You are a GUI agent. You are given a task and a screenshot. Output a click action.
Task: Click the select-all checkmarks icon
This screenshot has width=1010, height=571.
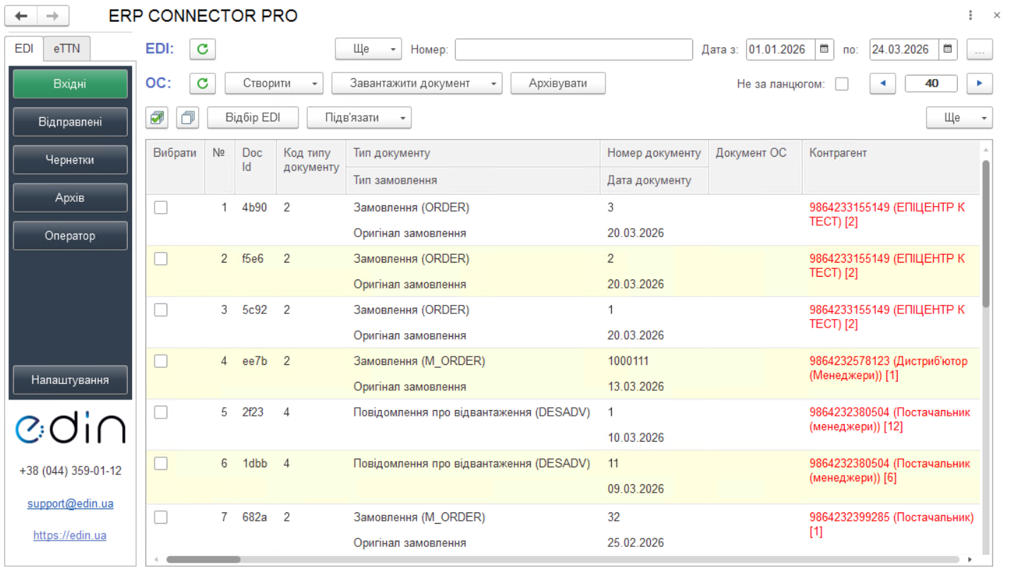coord(157,118)
